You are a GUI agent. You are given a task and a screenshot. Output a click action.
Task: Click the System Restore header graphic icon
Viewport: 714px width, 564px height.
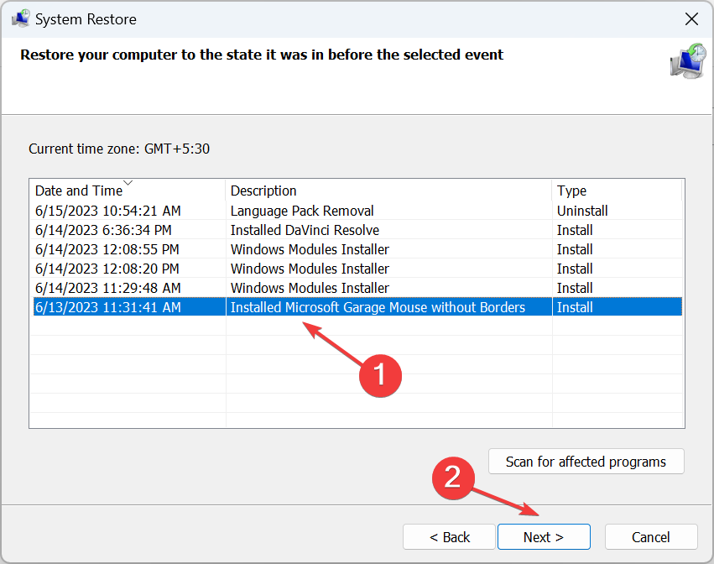pyautogui.click(x=687, y=61)
